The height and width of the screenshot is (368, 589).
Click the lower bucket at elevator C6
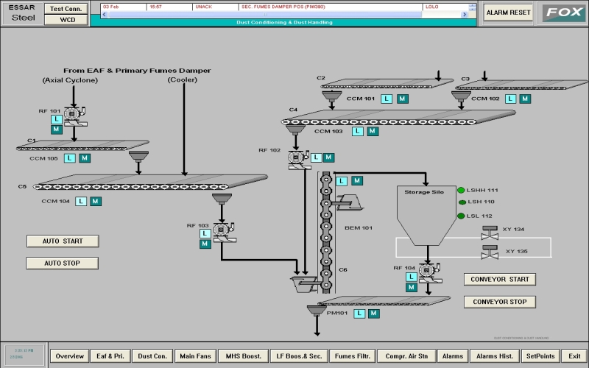click(x=305, y=284)
